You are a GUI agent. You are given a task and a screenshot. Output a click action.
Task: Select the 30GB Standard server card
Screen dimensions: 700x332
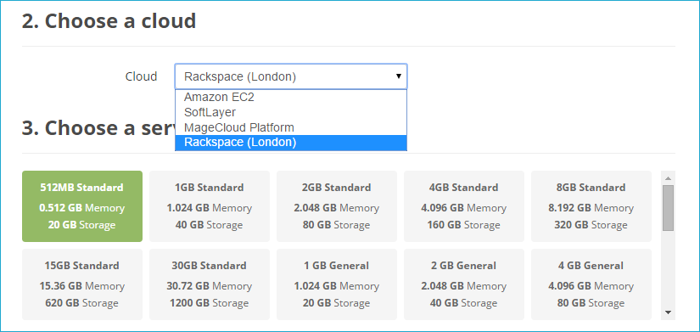point(210,284)
